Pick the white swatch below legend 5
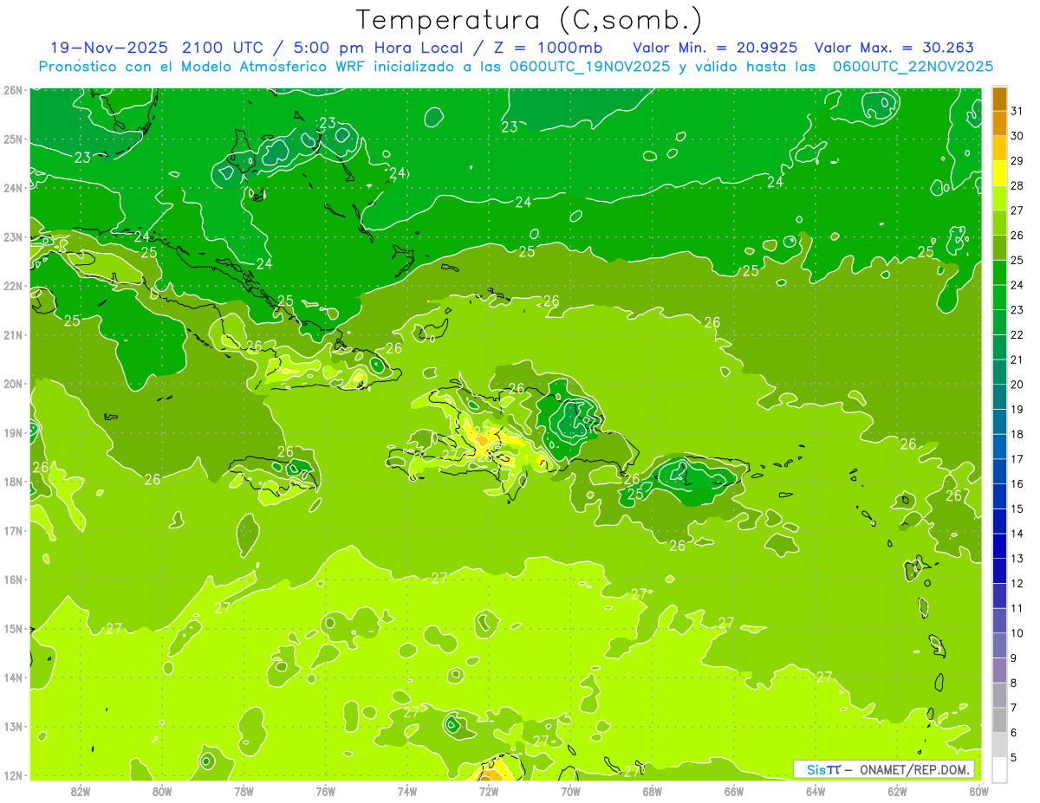Screen dimensions: 1040x803 click(999, 769)
